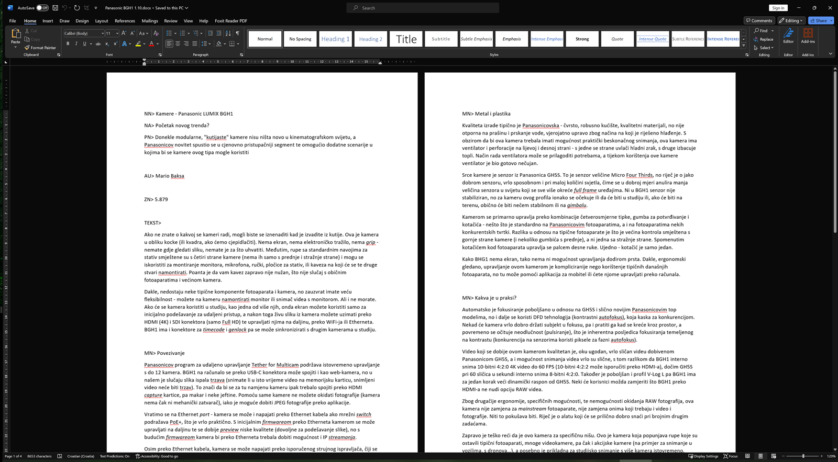The image size is (838, 462).
Task: Apply the No Spacing style
Action: (x=300, y=39)
